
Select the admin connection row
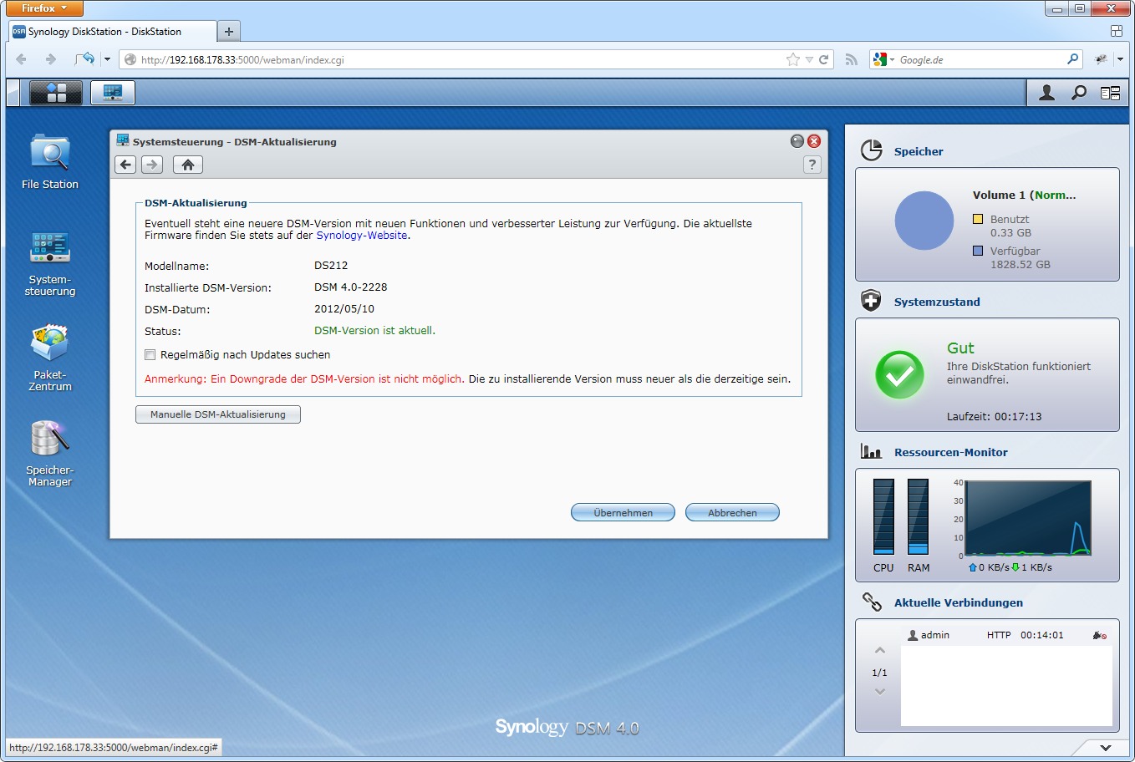click(1006, 635)
